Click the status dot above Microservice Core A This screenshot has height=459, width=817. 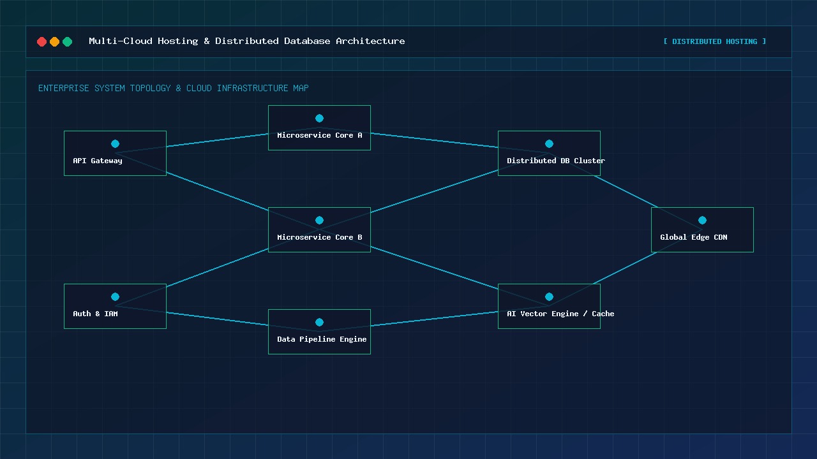coord(319,118)
